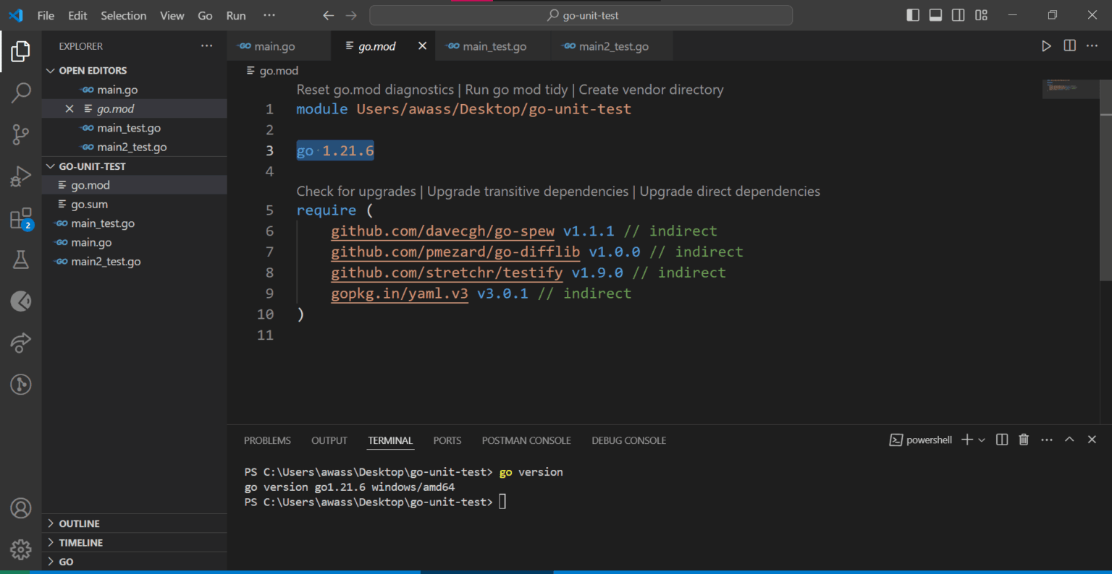This screenshot has height=574, width=1112.
Task: Open the Testing beaker view
Action: click(x=21, y=260)
